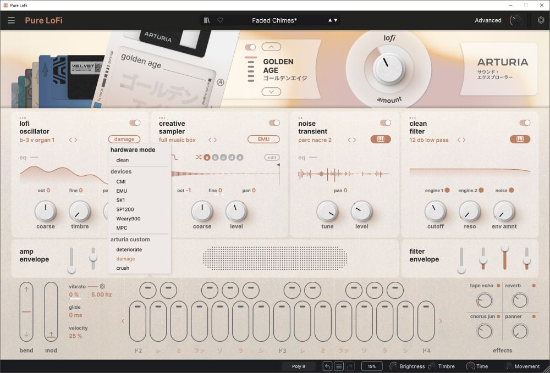Toggle engine 2 filter routing dot

(x=481, y=190)
